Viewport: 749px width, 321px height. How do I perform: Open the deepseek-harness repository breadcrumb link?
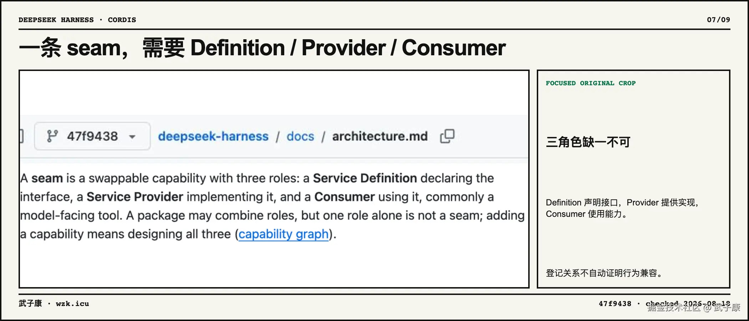pyautogui.click(x=213, y=136)
